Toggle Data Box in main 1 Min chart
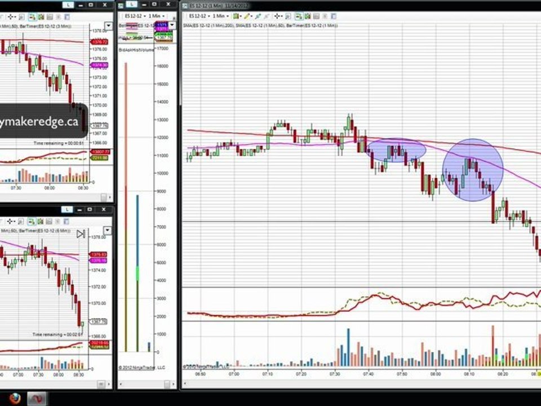 coord(308,16)
